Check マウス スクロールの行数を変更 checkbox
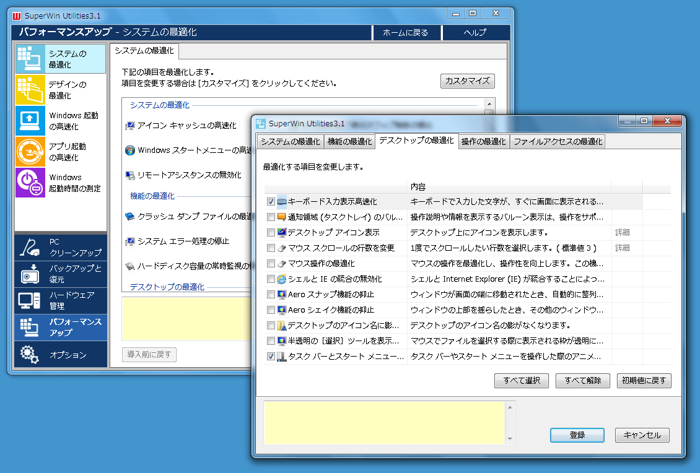Image resolution: width=700 pixels, height=473 pixels. click(271, 248)
